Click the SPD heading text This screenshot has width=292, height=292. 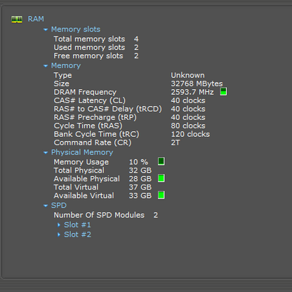tap(59, 206)
